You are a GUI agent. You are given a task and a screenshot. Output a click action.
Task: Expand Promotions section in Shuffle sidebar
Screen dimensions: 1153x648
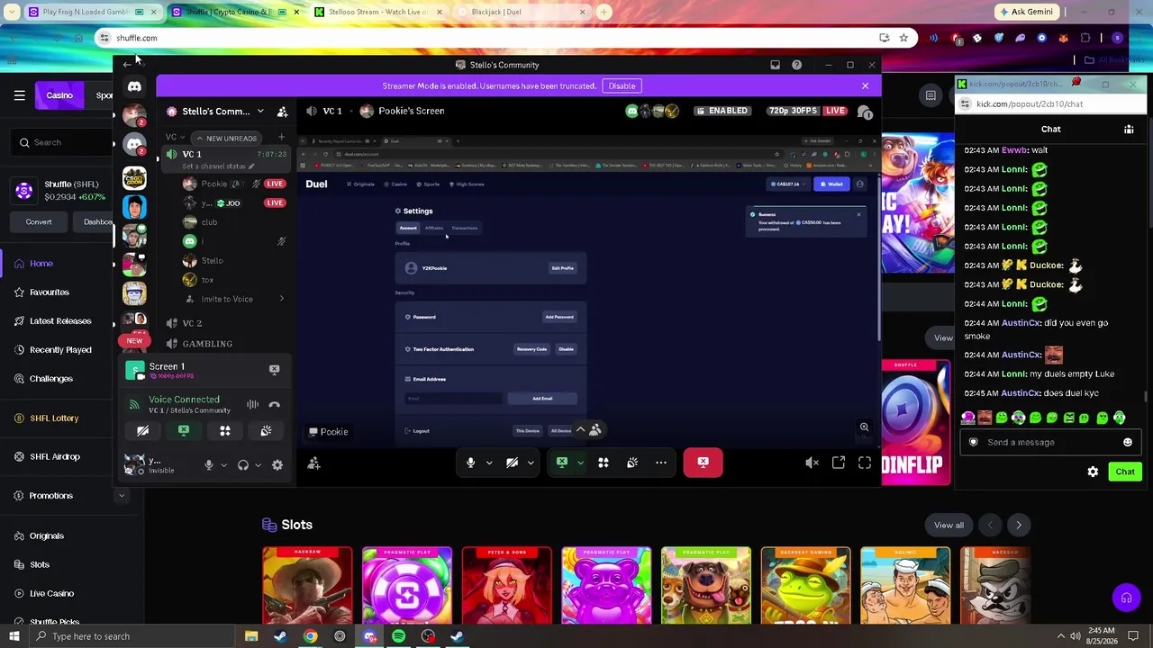tap(122, 496)
